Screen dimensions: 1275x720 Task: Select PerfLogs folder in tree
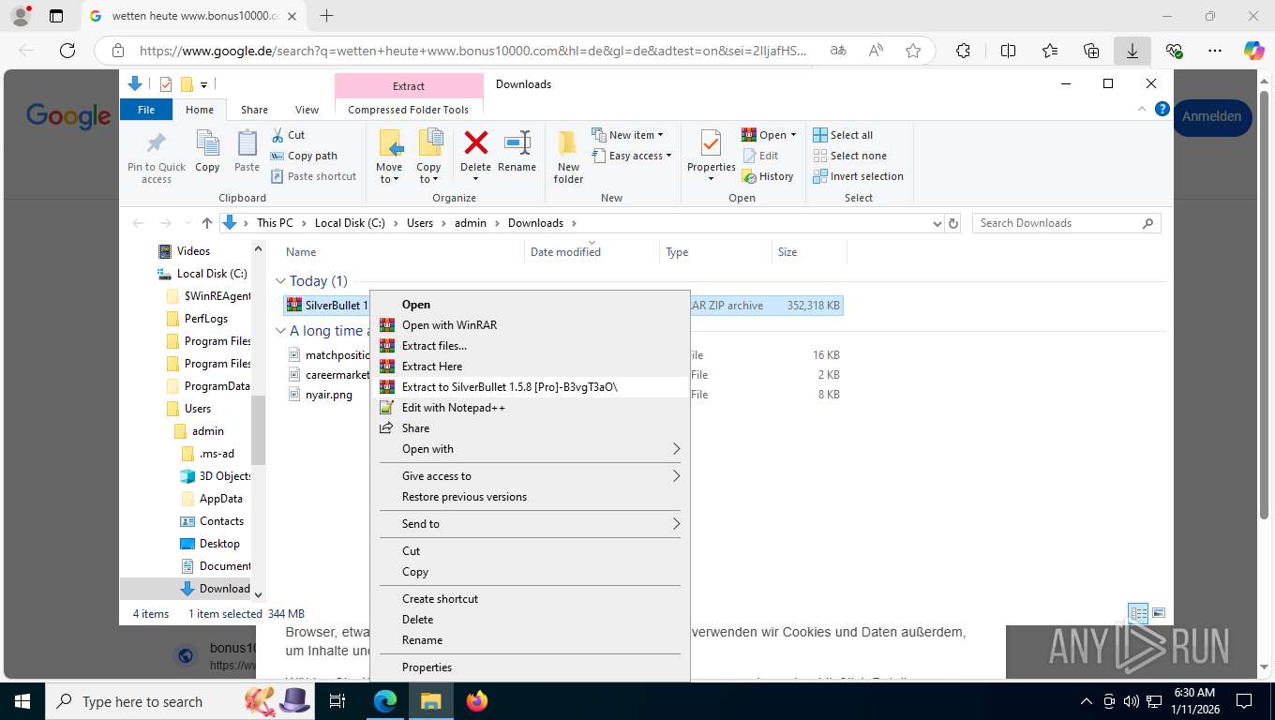click(205, 319)
